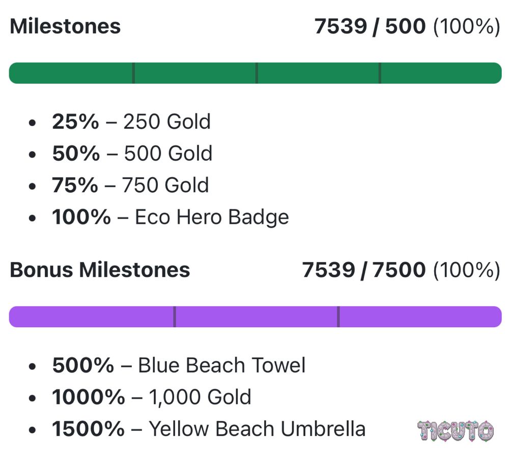This screenshot has width=509, height=458.
Task: Click the (100%) label beside Bonus Milestones
Action: [466, 270]
